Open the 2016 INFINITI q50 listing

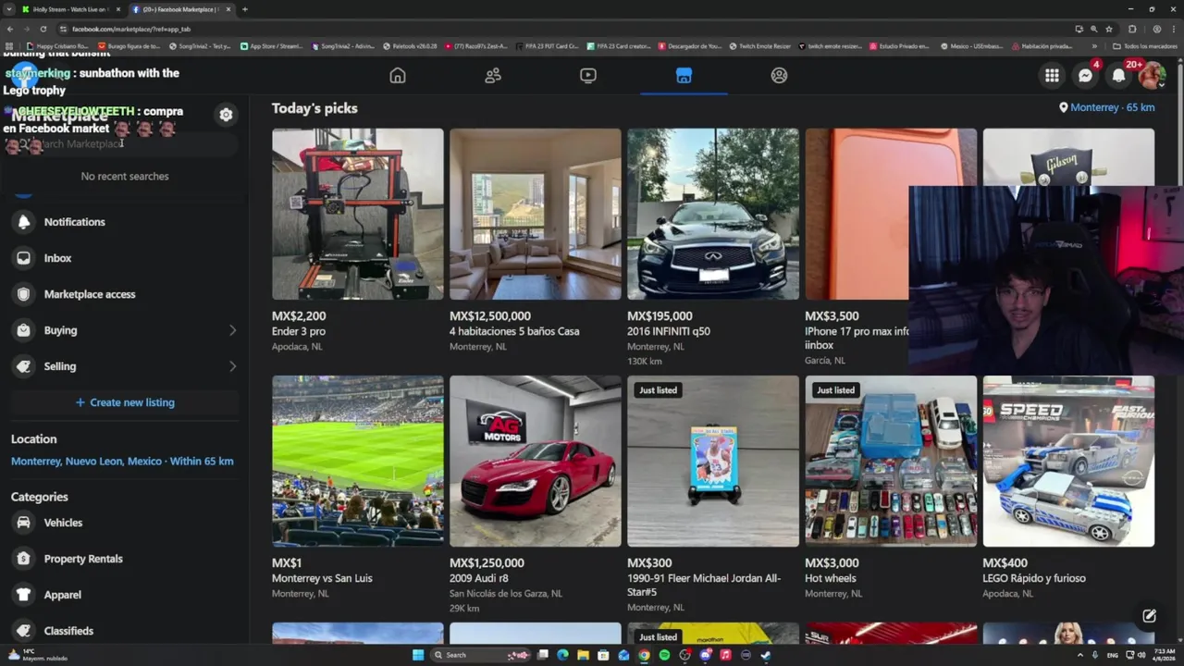(x=713, y=247)
